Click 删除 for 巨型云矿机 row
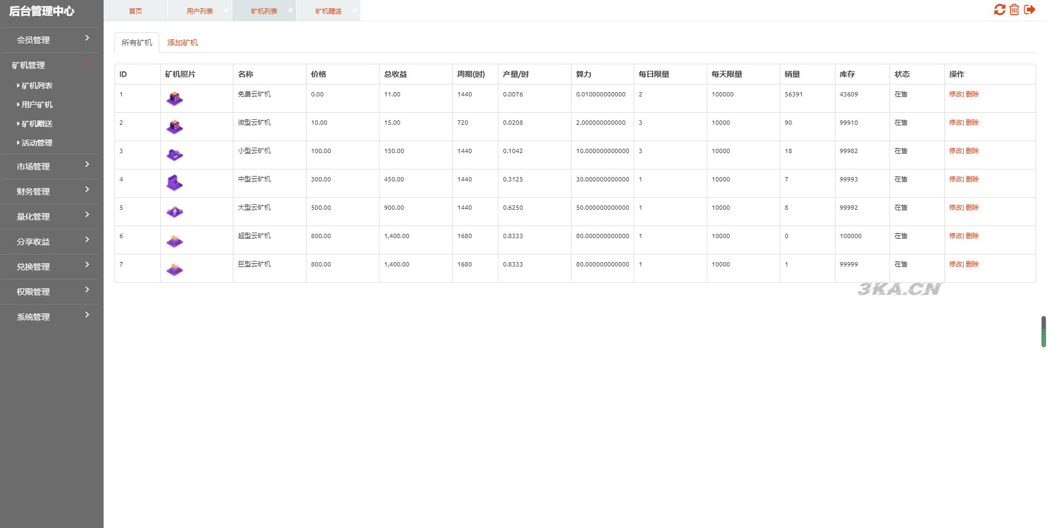This screenshot has width=1047, height=528. 972,264
